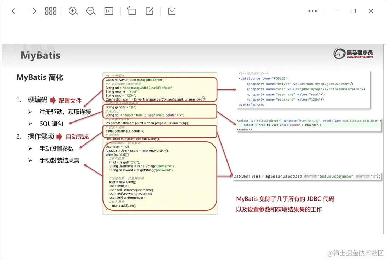Click the DriverManager.getConnection code line
The image size is (386, 259).
coord(155,99)
